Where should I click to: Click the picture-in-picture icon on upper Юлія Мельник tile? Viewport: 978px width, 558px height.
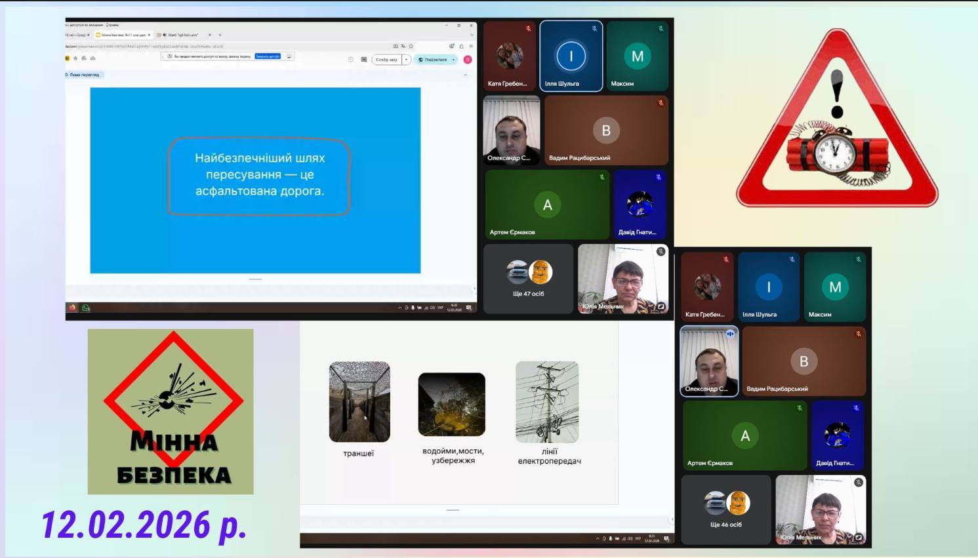661,306
